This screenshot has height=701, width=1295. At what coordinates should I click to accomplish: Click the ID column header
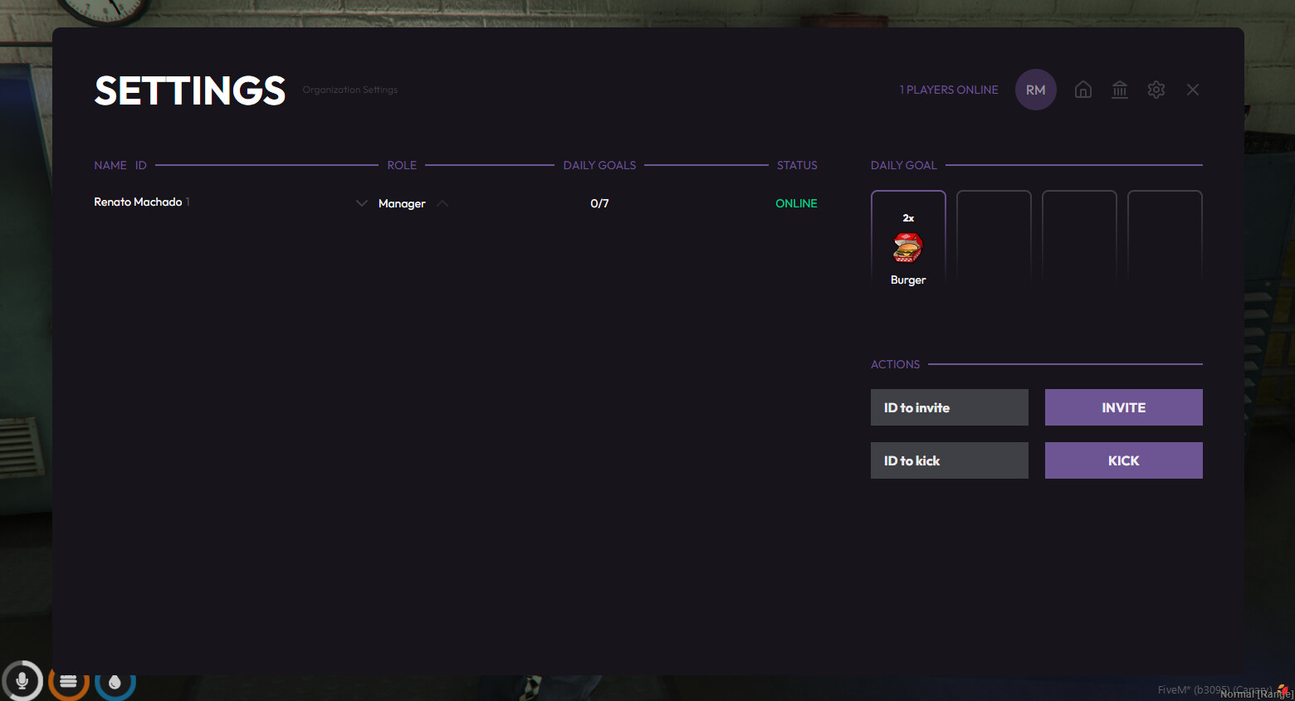coord(141,165)
